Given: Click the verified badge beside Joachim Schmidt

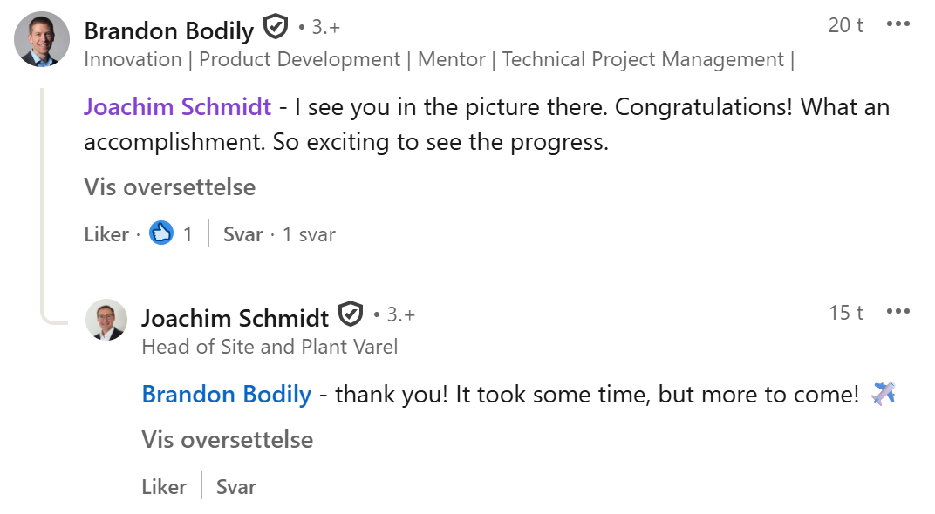Looking at the screenshot, I should (351, 314).
